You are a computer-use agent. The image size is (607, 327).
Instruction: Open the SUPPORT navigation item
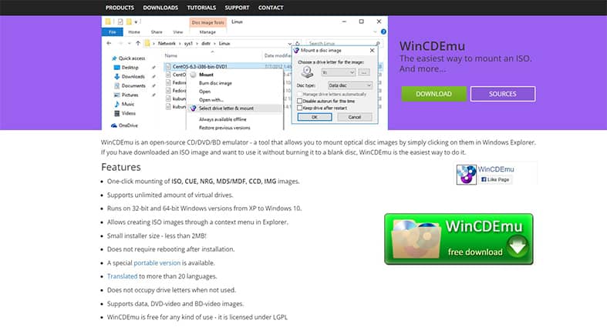click(237, 8)
